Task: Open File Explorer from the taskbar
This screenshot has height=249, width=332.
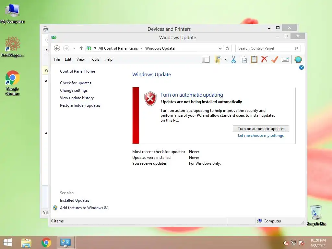Action: pyautogui.click(x=26, y=243)
